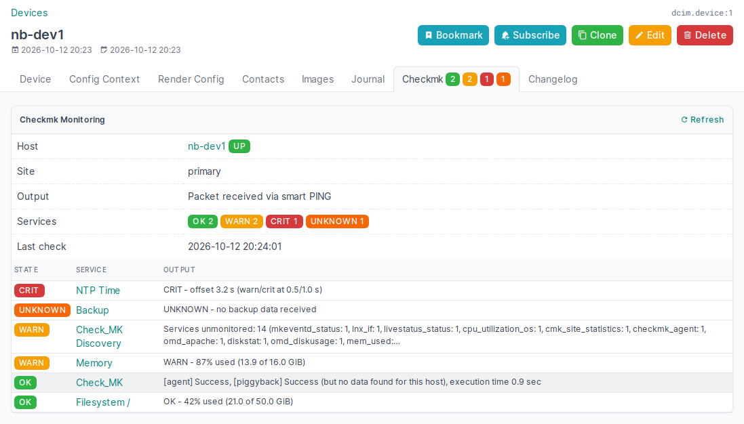Click the last updated calendar icon
This screenshot has width=744, height=424.
104,49
